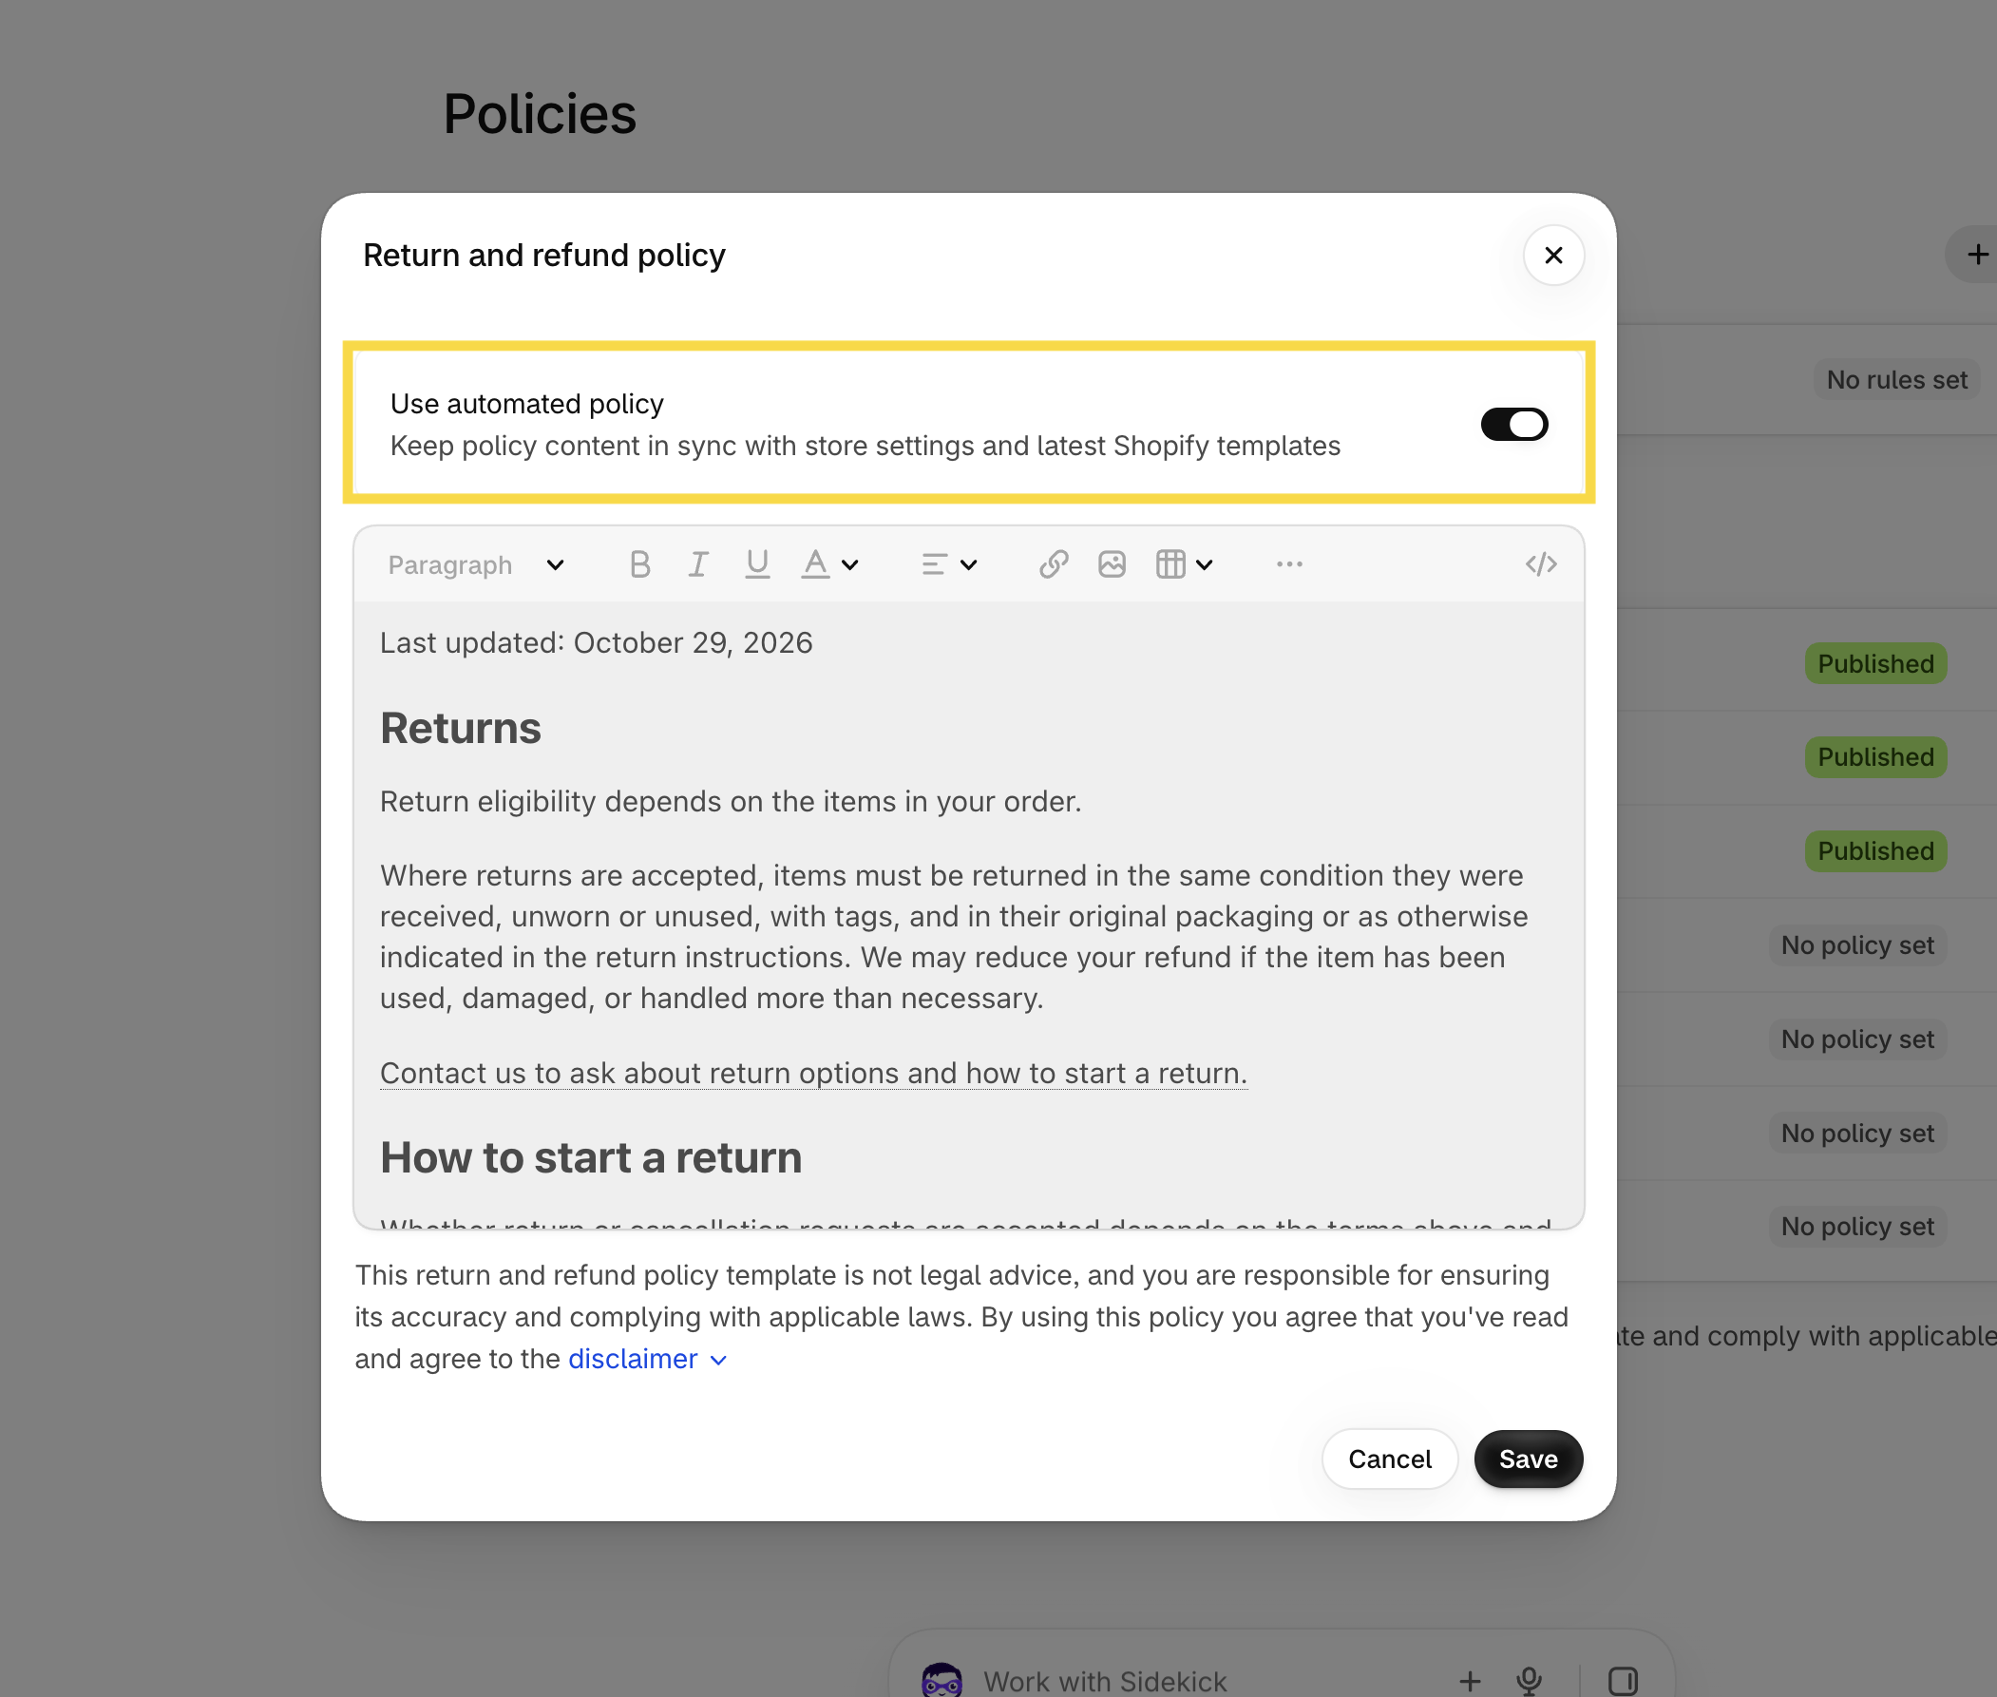Click the Last updated: October 29, 2026 text

596,642
